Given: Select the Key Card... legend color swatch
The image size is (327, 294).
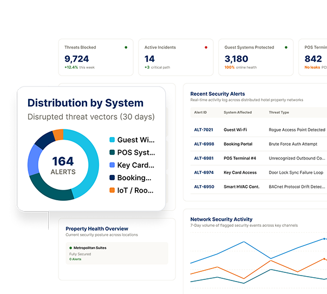Looking at the screenshot, I should (112, 165).
